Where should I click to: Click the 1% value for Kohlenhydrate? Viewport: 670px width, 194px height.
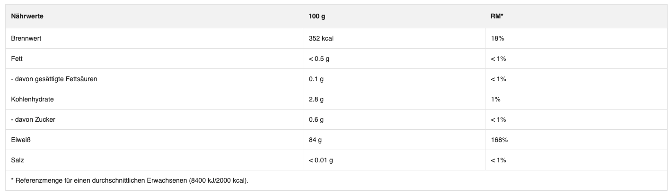pyautogui.click(x=496, y=99)
